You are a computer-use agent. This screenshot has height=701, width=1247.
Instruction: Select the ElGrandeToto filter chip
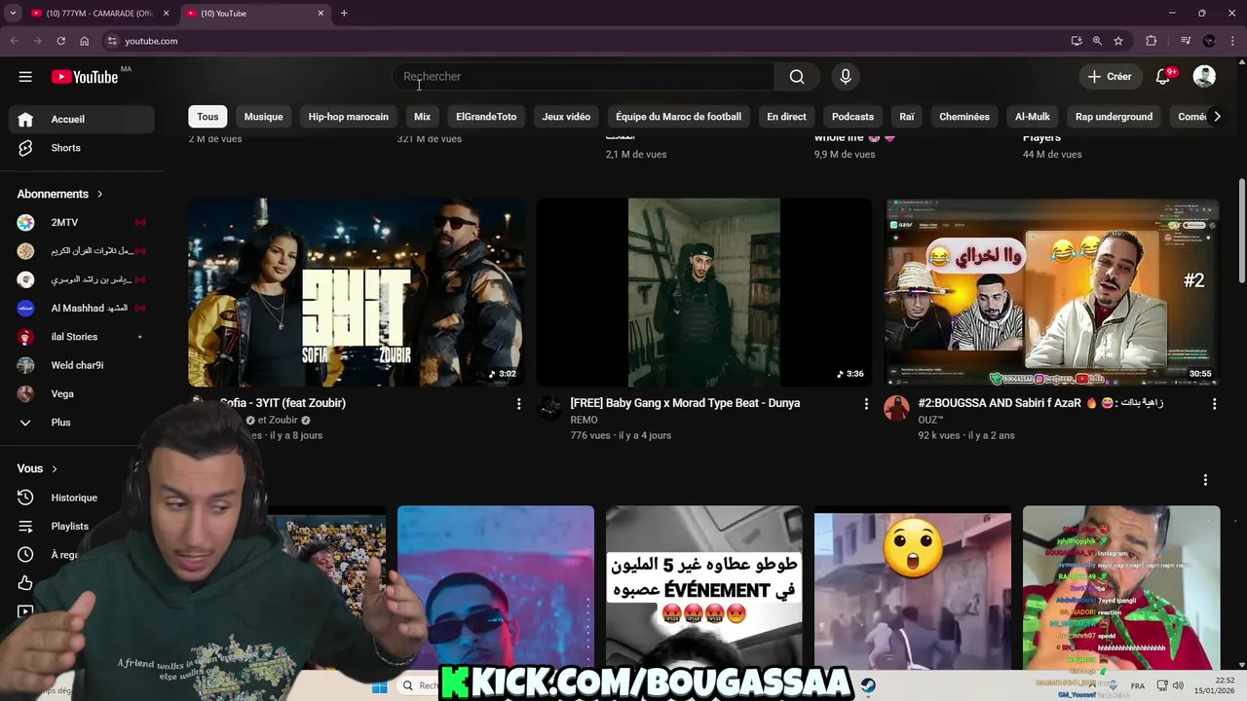(x=486, y=117)
